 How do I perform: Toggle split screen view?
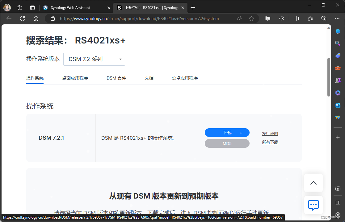(297, 19)
